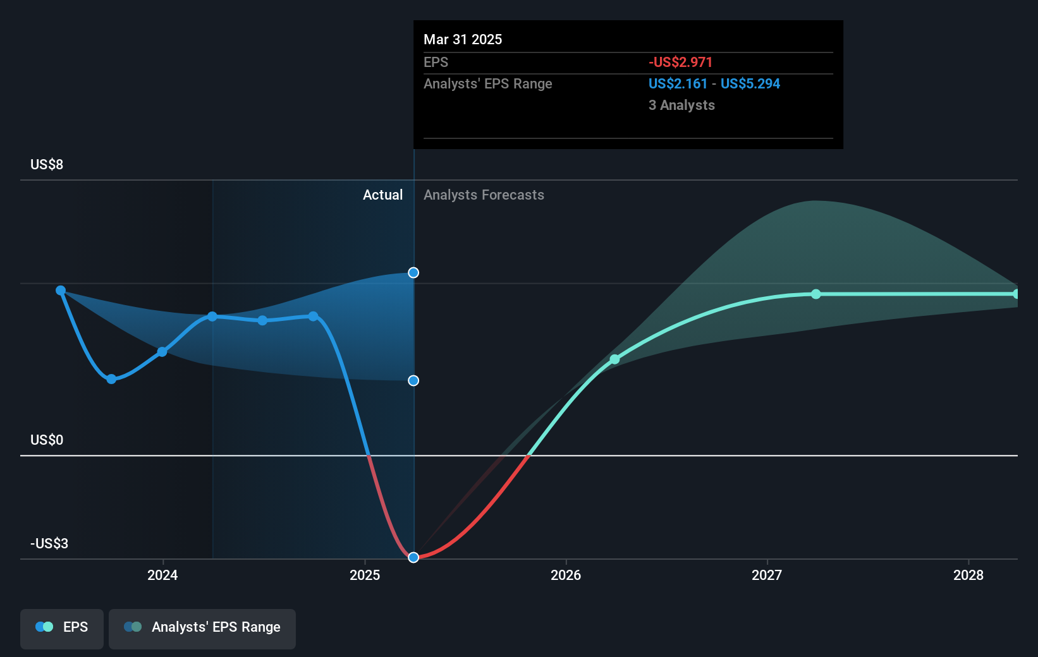This screenshot has width=1038, height=657.
Task: Click the US$2.161 EPS range value link
Action: [678, 83]
